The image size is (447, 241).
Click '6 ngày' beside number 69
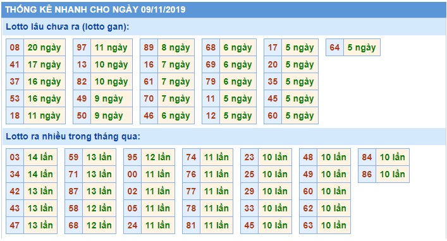tap(238, 64)
